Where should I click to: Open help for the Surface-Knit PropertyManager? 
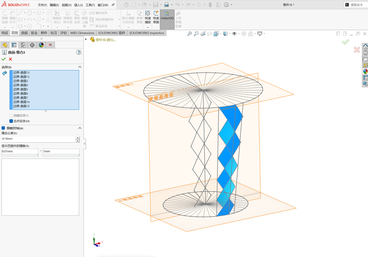tap(79, 52)
